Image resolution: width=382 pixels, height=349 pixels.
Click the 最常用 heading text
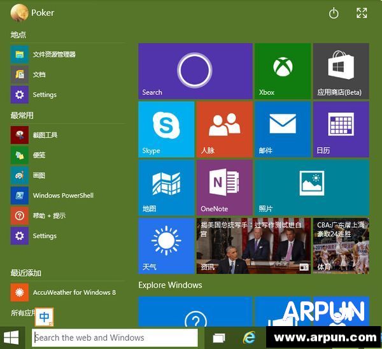tap(22, 115)
